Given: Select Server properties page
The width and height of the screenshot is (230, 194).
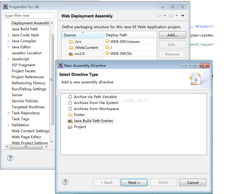Looking at the screenshot, I should tap(17, 95).
